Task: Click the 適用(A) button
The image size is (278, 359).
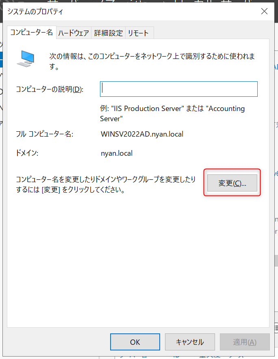Action: (x=245, y=342)
